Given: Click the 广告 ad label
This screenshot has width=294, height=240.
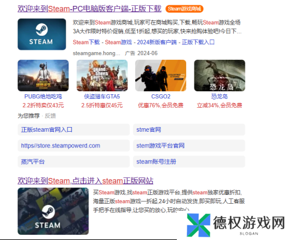Looking at the screenshot, I should coord(130,53).
